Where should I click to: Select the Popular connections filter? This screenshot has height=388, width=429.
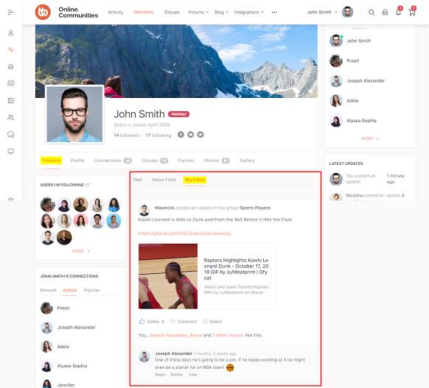(91, 290)
